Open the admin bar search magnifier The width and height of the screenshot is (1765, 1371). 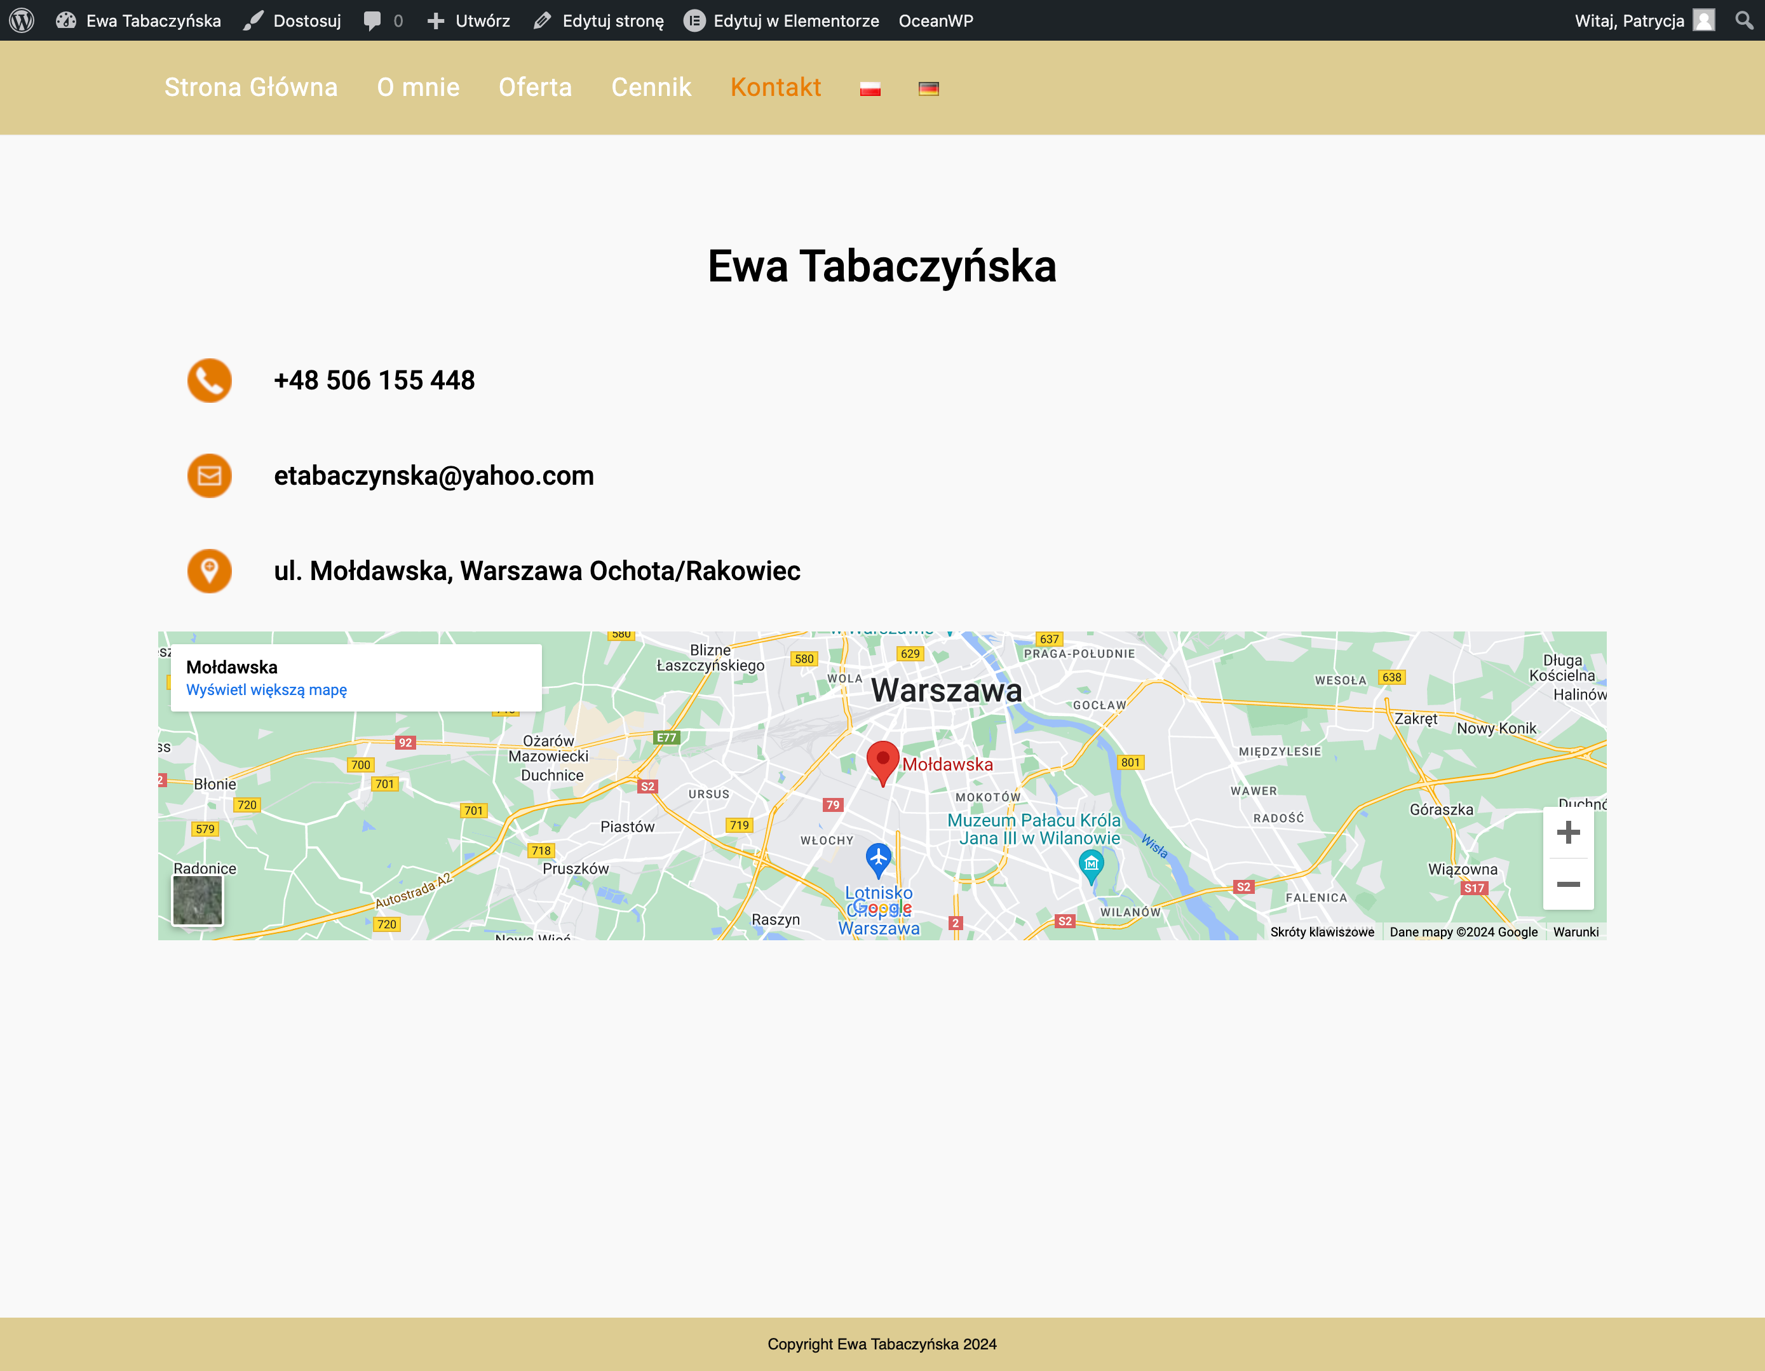coord(1744,20)
